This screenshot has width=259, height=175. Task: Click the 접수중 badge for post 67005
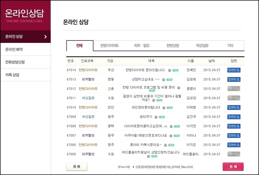click(234, 154)
